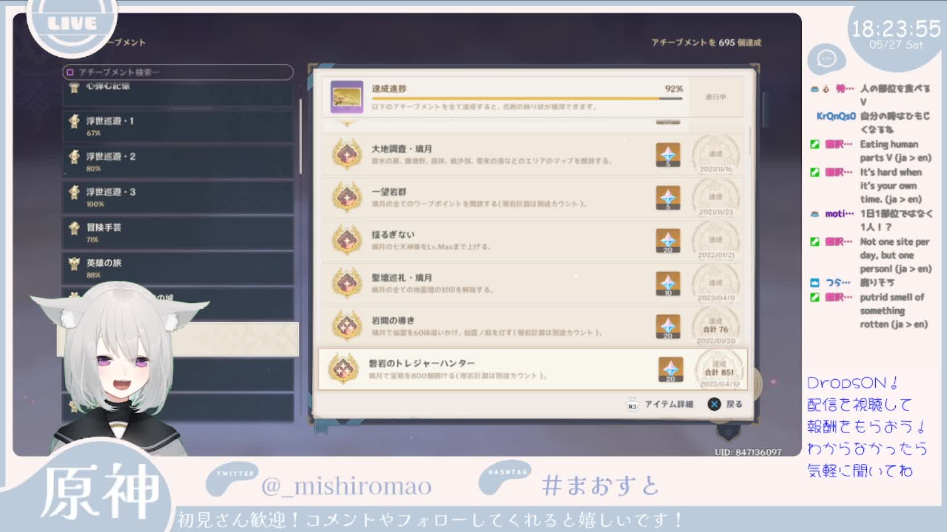Select 浮世巡遊・2 achievement category
947x532 pixels.
(178, 162)
